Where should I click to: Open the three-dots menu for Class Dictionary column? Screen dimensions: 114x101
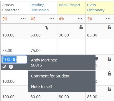tap(108, 19)
